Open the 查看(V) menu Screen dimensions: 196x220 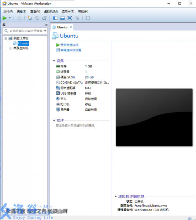pos(35,11)
